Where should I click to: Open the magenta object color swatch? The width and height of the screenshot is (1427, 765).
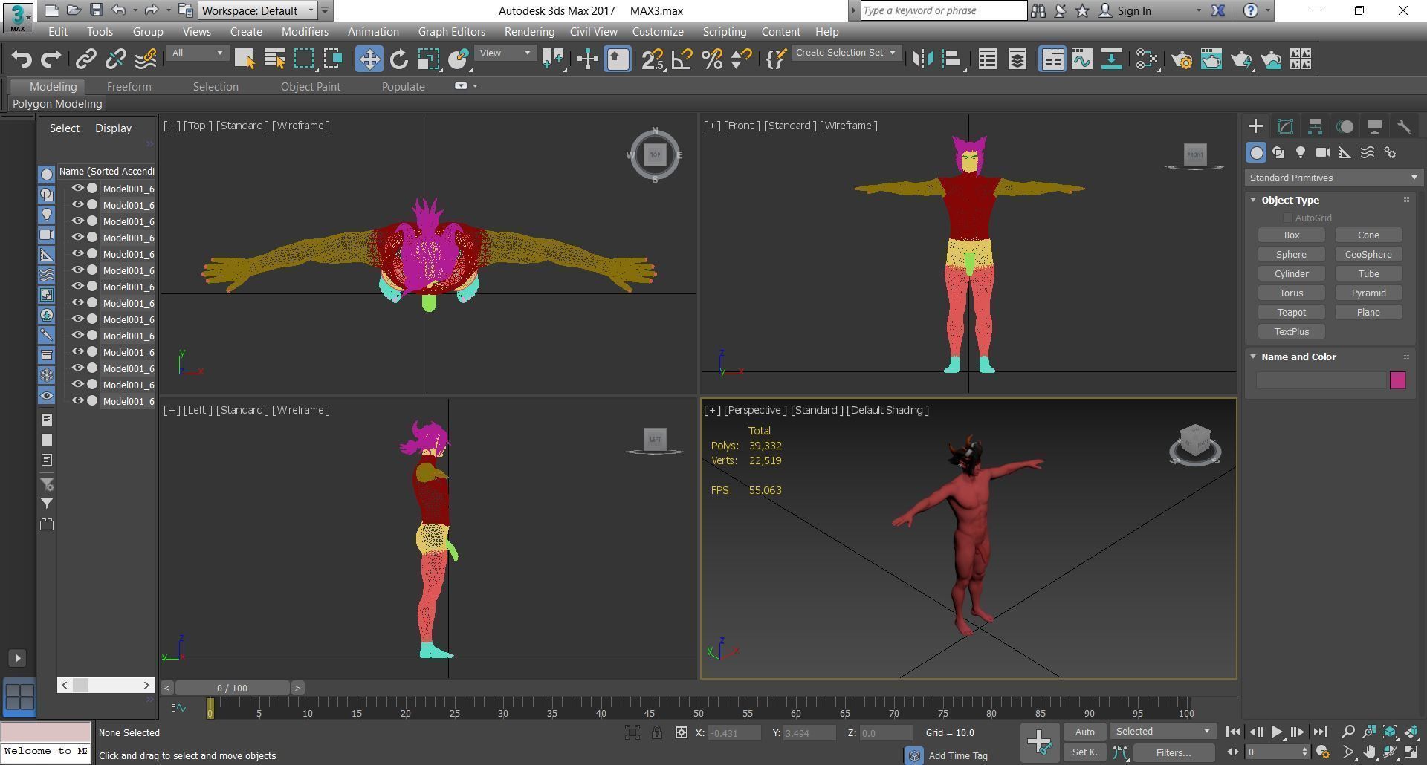pyautogui.click(x=1397, y=380)
